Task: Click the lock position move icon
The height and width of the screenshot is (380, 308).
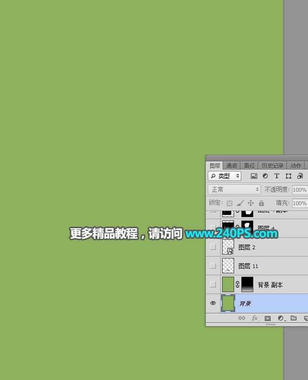Action: pyautogui.click(x=250, y=203)
